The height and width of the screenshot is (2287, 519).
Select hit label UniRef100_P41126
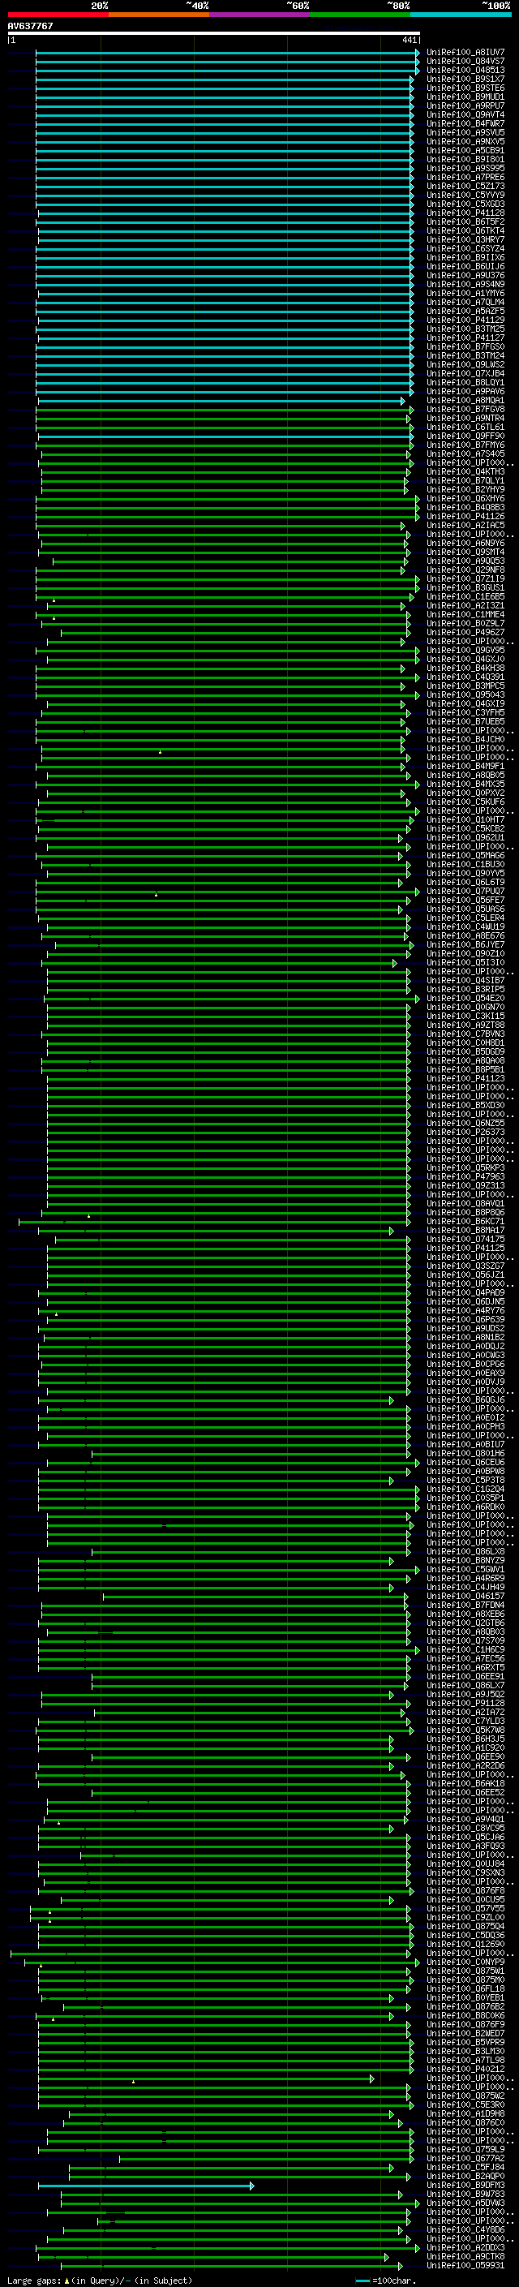(x=465, y=516)
